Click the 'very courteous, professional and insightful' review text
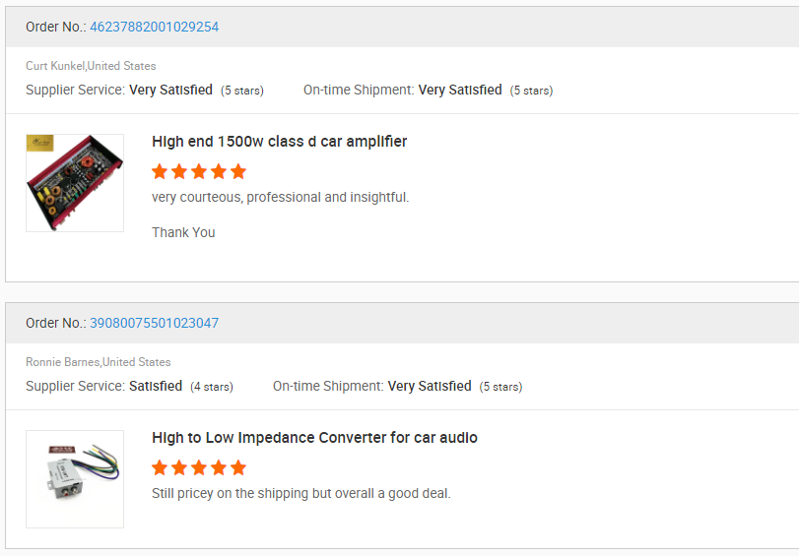 280,197
